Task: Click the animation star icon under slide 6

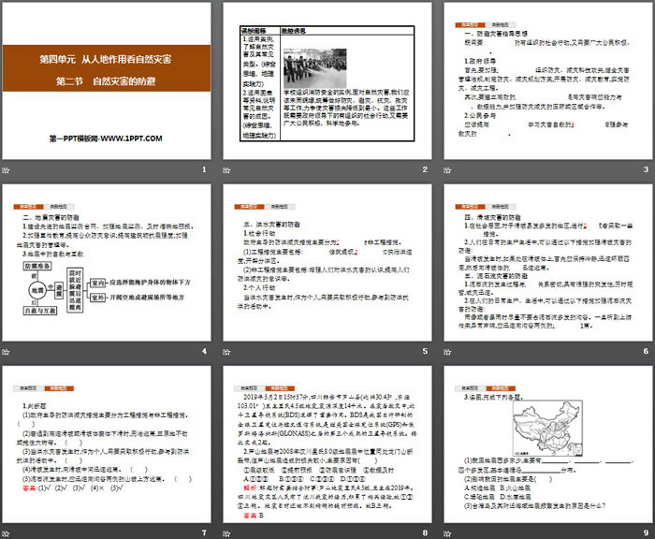Action: coord(447,352)
